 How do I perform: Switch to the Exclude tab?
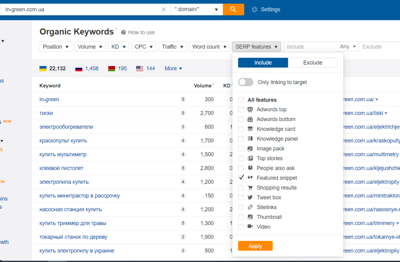[312, 62]
